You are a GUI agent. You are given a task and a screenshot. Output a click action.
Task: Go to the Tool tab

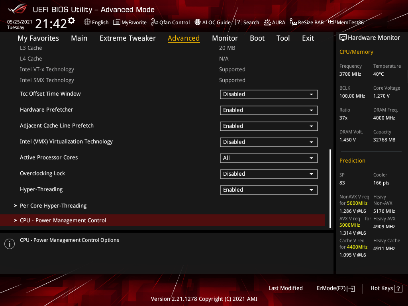(283, 38)
